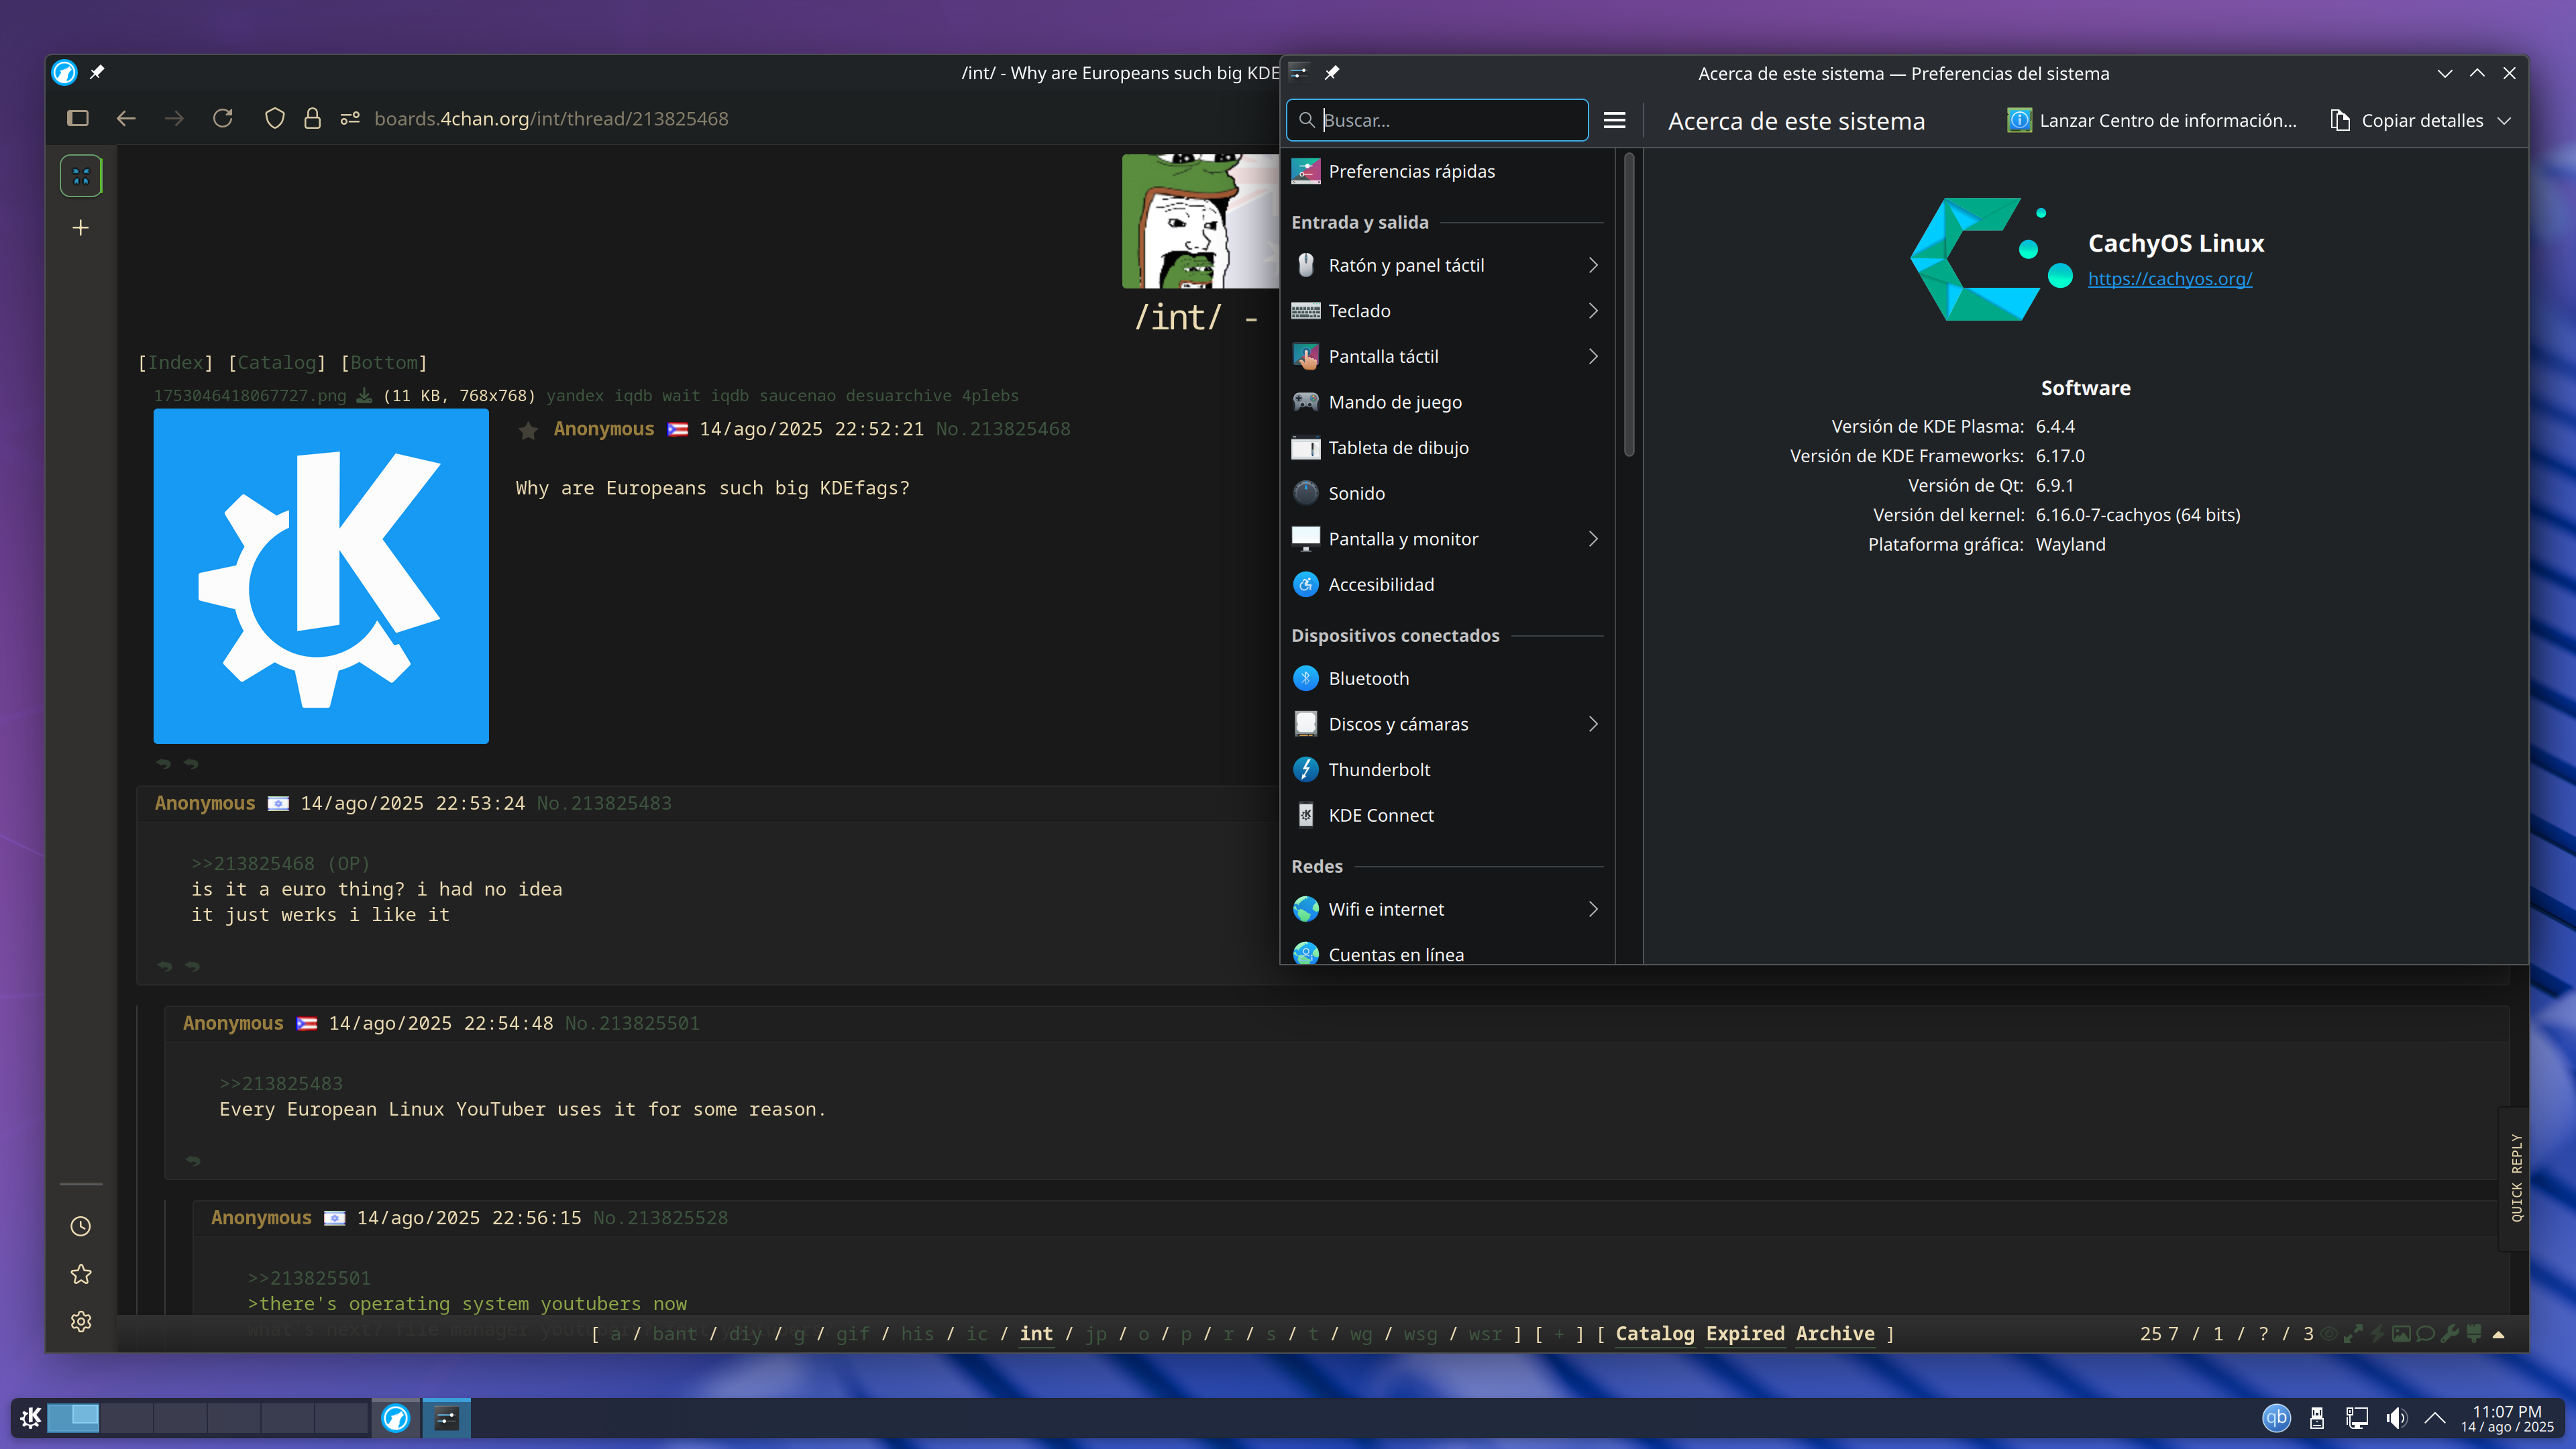Click 4chan X eye icon in header
Screen dimensions: 2576x1449
point(2330,1334)
